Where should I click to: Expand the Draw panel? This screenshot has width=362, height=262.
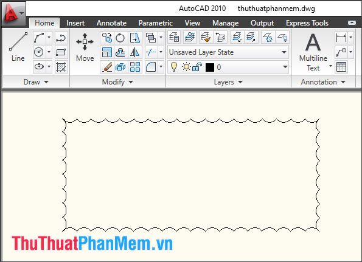pos(36,82)
